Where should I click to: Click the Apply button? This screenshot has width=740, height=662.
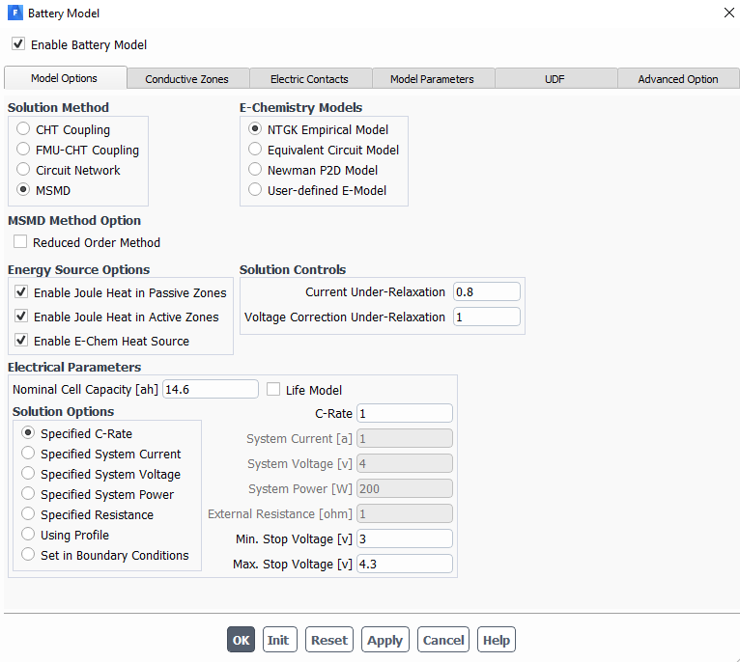tap(385, 640)
